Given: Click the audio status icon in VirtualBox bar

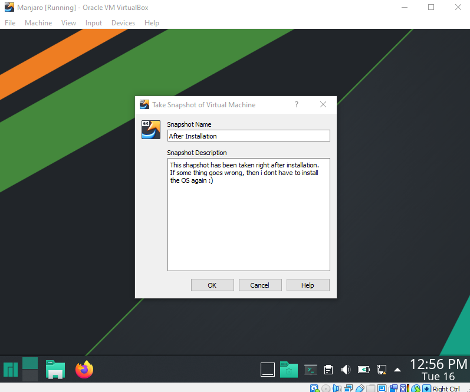Looking at the screenshot, I should 337,388.
